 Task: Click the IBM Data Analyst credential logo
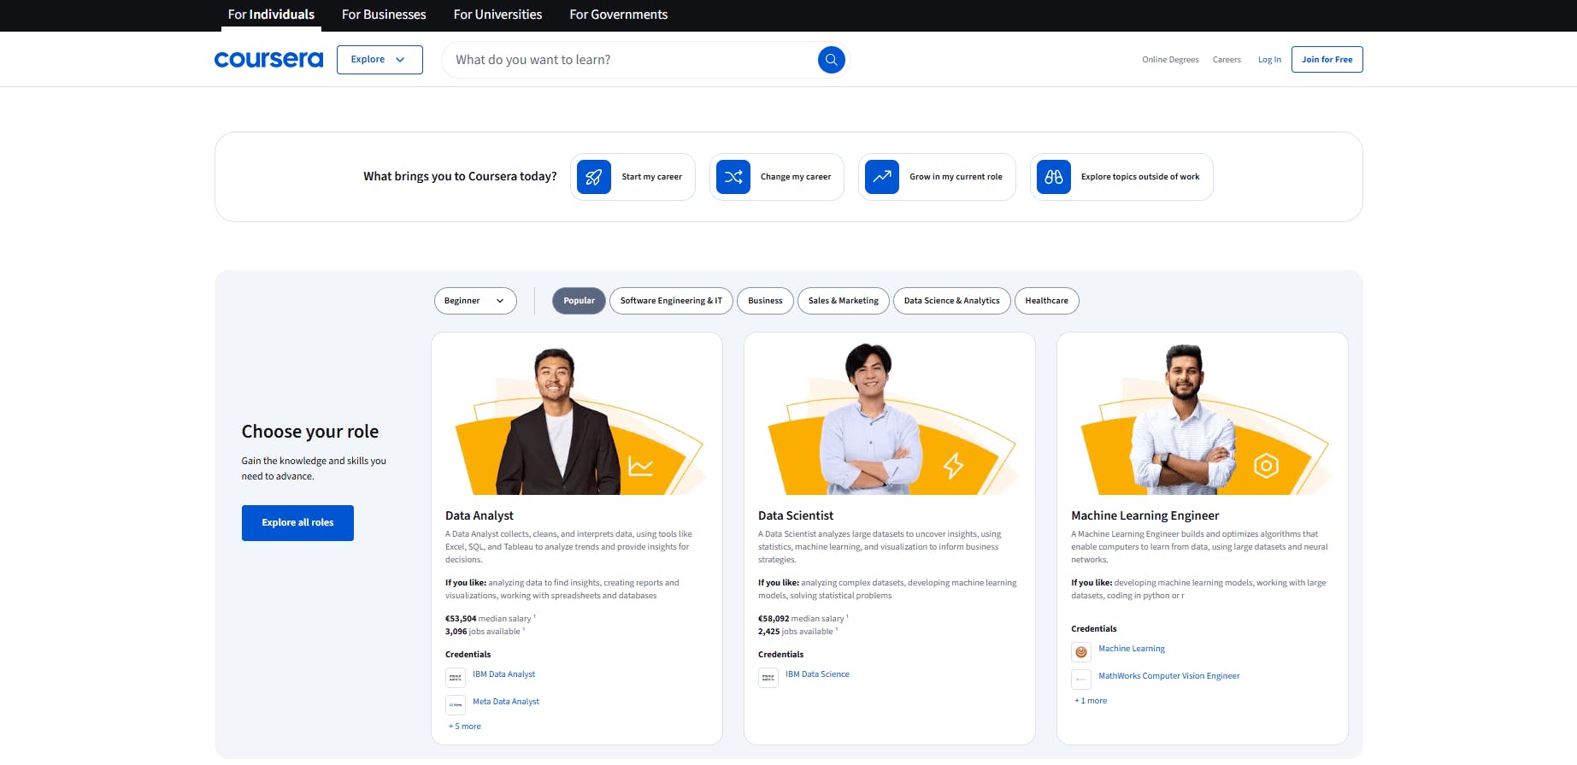click(x=456, y=677)
